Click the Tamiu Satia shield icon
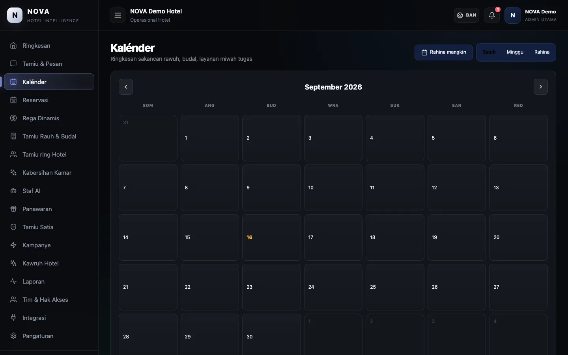568x355 pixels. [x=13, y=227]
